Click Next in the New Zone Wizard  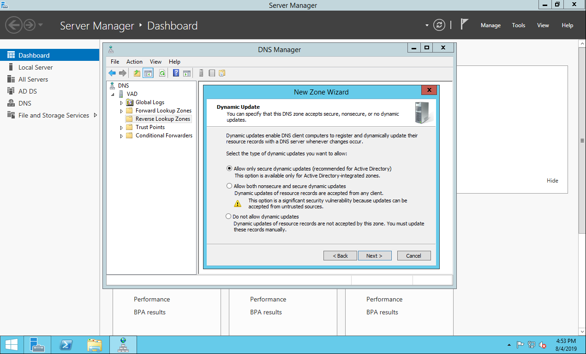tap(374, 256)
